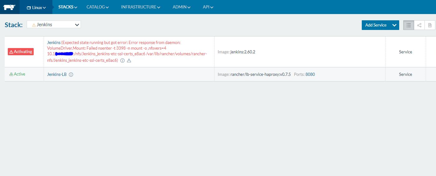This screenshot has height=176, width=436.
Task: Open the API menu
Action: tap(208, 7)
